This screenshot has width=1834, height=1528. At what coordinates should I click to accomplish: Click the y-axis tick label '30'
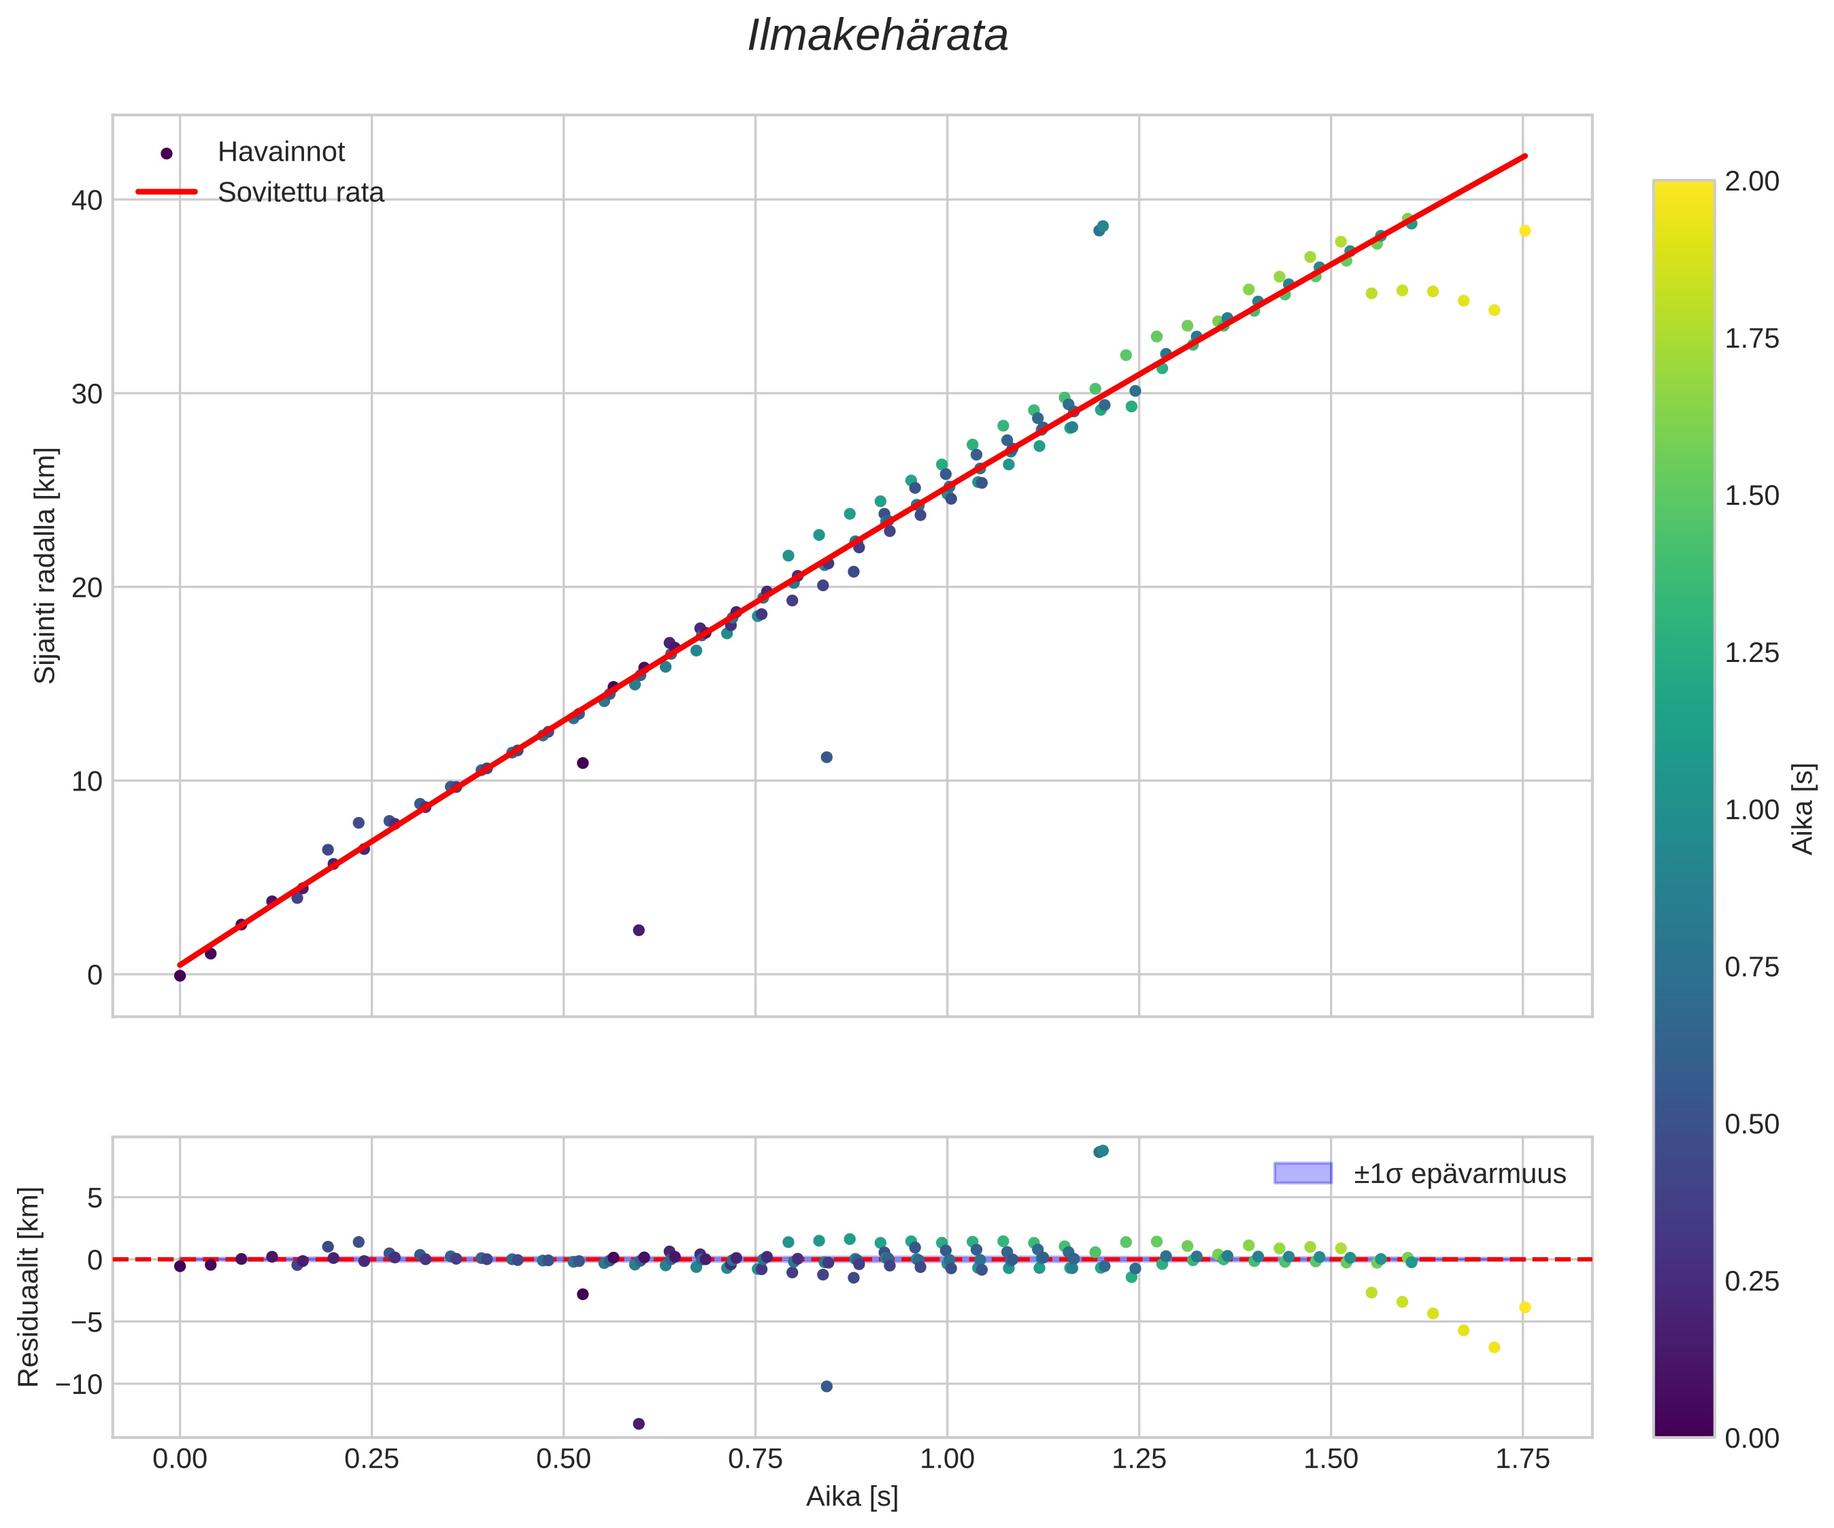pyautogui.click(x=86, y=394)
